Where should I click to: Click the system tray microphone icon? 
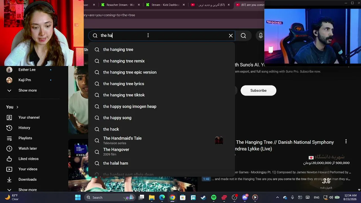292,197
